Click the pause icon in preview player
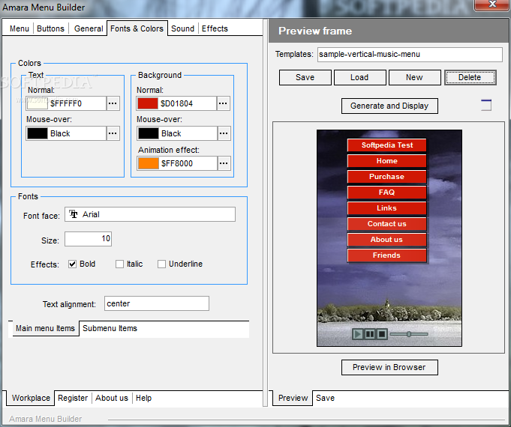Image resolution: width=511 pixels, height=427 pixels. coord(370,334)
